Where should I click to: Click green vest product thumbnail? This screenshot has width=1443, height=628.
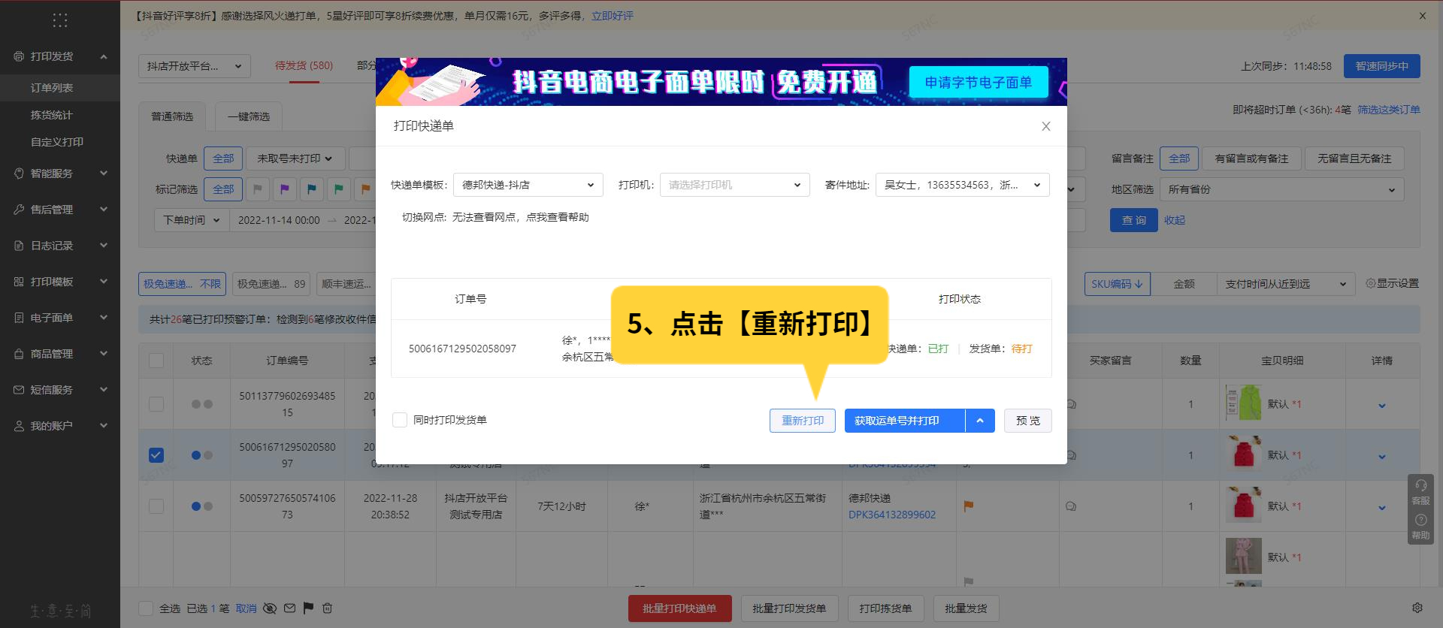click(x=1244, y=403)
